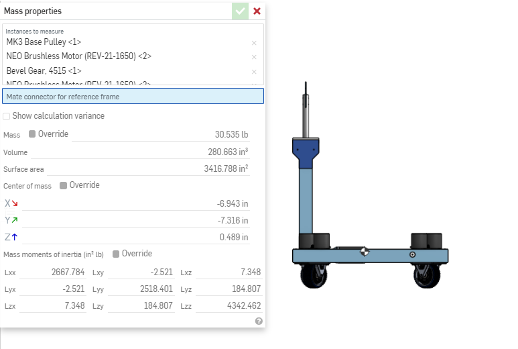Select MK3 Base Pulley <1> in list
The width and height of the screenshot is (518, 349).
[44, 42]
